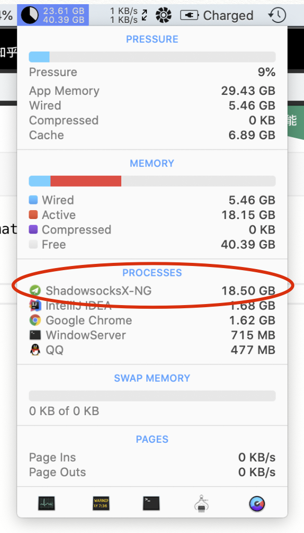Launch Terminal via its footer icon
Screen dimensions: 304x533
point(150,504)
